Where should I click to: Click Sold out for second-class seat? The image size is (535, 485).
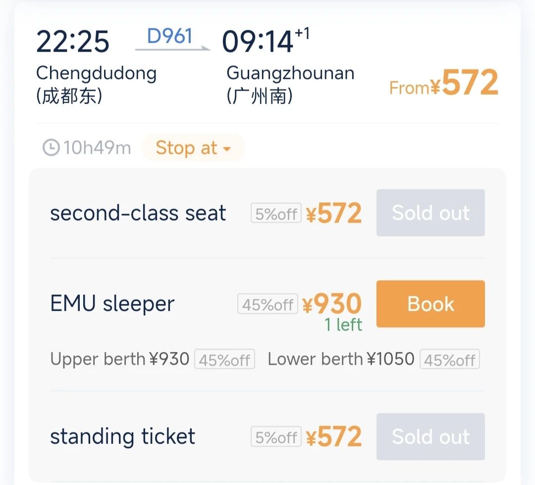pyautogui.click(x=430, y=213)
